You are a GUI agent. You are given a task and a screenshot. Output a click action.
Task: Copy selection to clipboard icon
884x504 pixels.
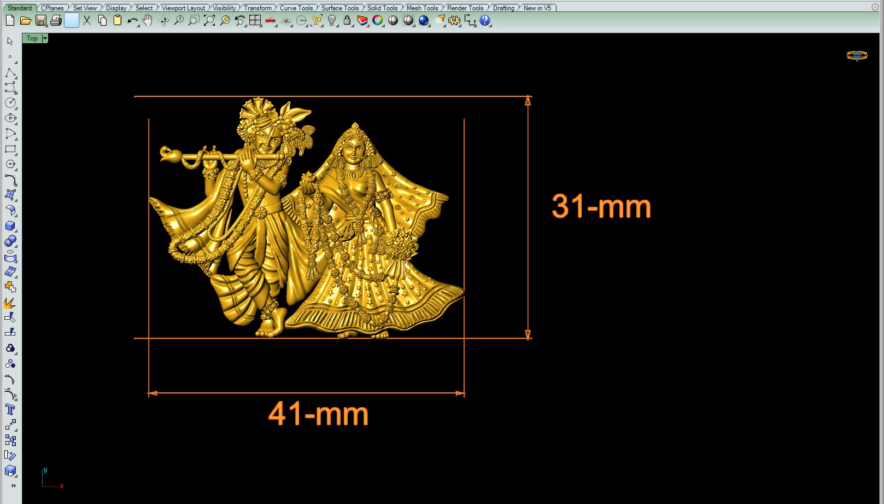click(x=102, y=21)
